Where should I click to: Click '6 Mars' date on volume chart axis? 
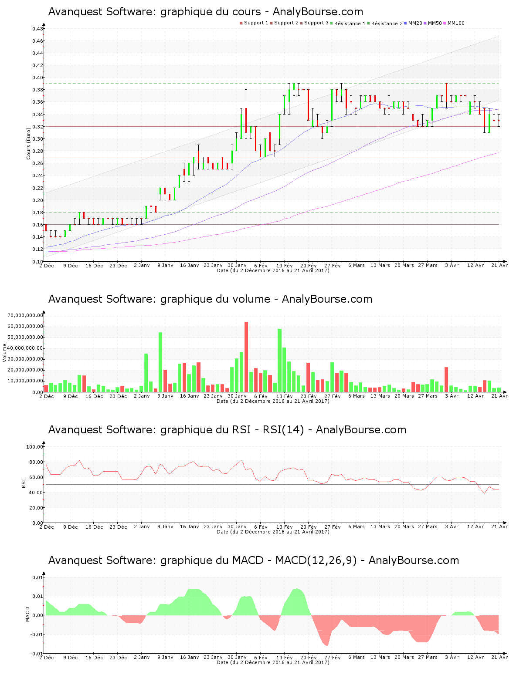(357, 396)
